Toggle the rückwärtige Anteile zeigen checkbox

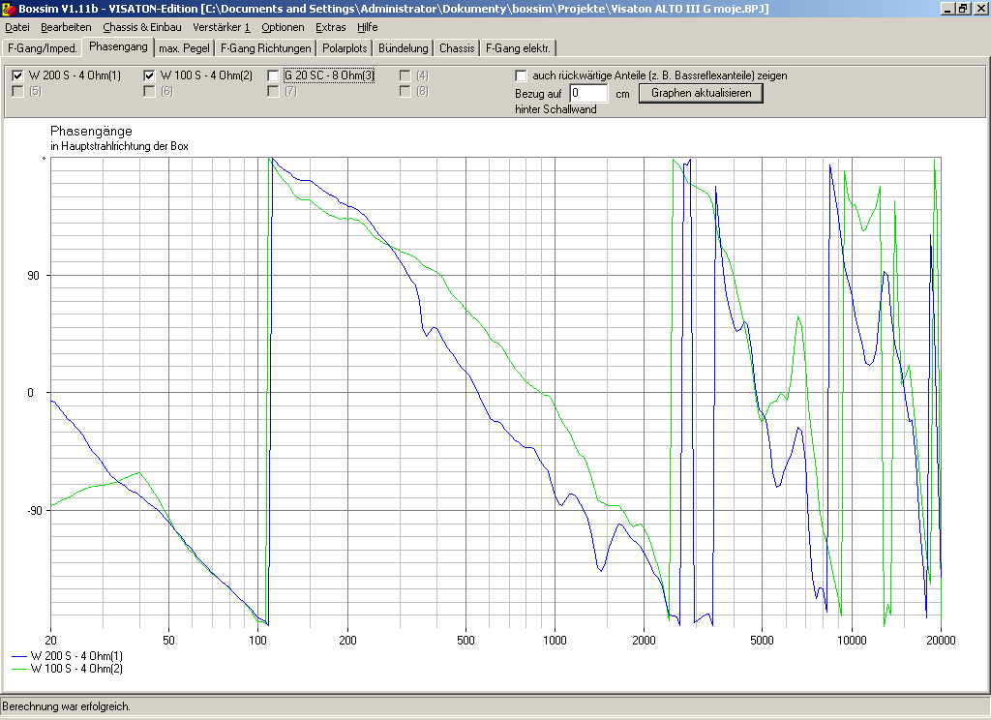click(521, 75)
